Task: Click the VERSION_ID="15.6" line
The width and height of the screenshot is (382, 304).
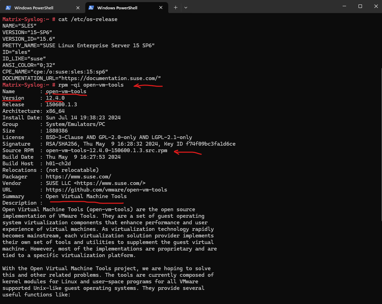Action: pos(29,39)
